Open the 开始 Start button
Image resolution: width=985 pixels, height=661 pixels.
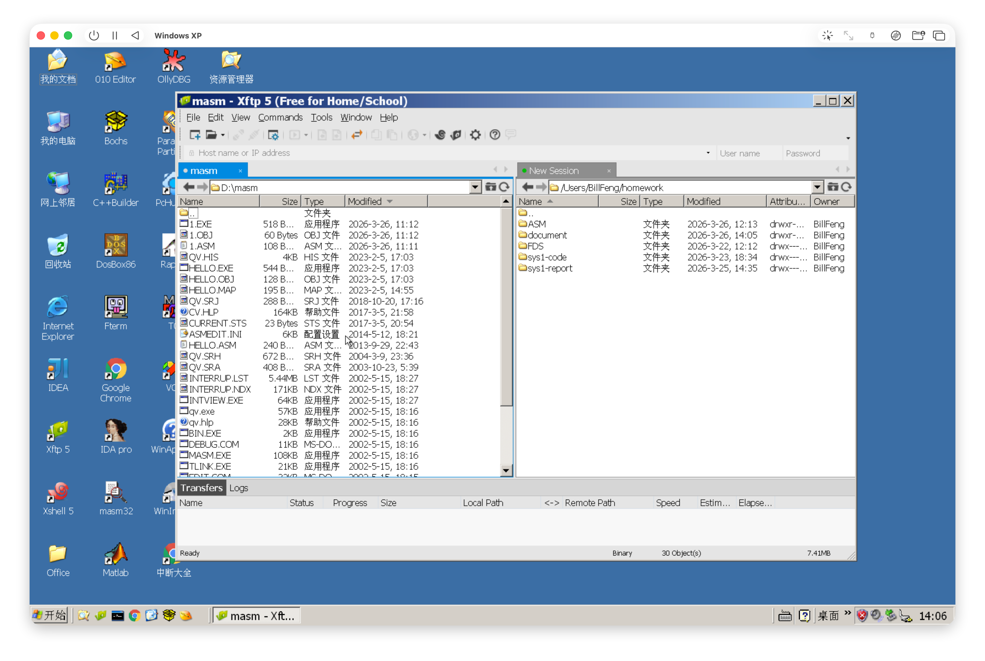coord(50,615)
